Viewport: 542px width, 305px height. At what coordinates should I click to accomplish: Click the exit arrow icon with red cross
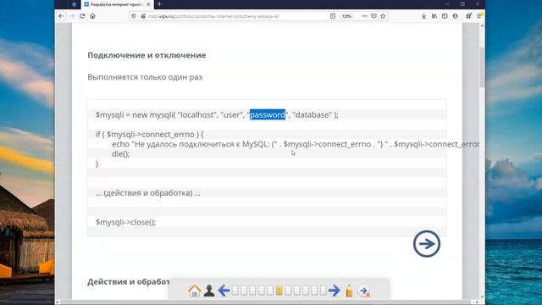[x=363, y=291]
